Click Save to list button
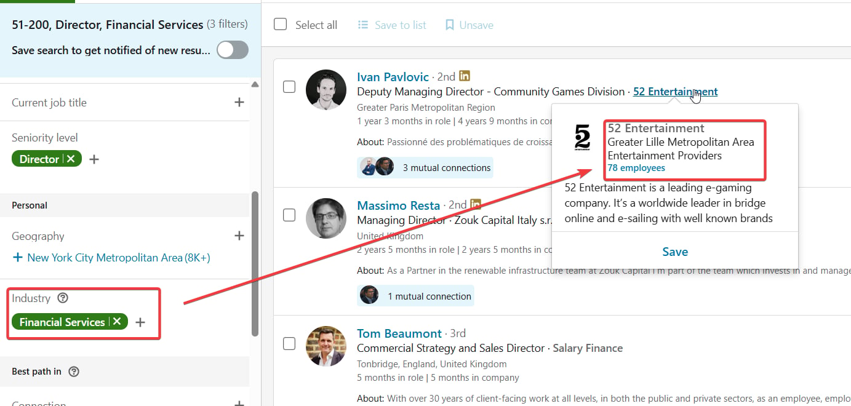851x406 pixels. [392, 25]
